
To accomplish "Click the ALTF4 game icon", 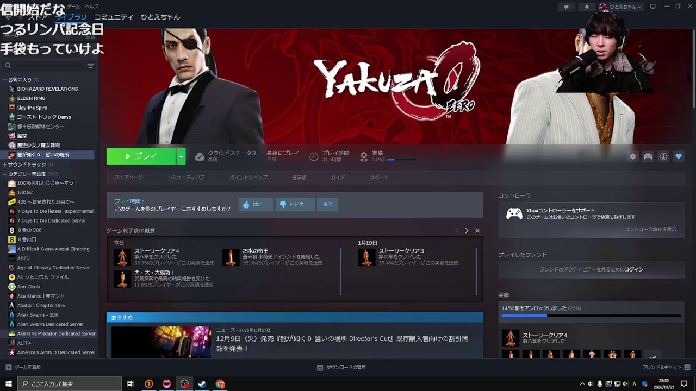I will pyautogui.click(x=12, y=343).
